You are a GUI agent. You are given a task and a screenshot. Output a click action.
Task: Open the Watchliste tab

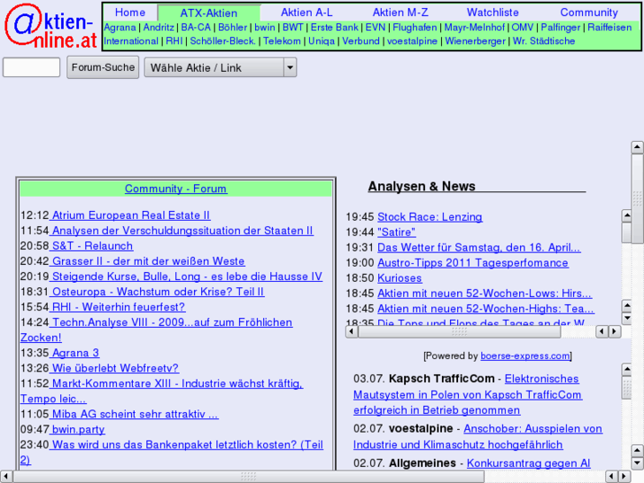point(493,12)
